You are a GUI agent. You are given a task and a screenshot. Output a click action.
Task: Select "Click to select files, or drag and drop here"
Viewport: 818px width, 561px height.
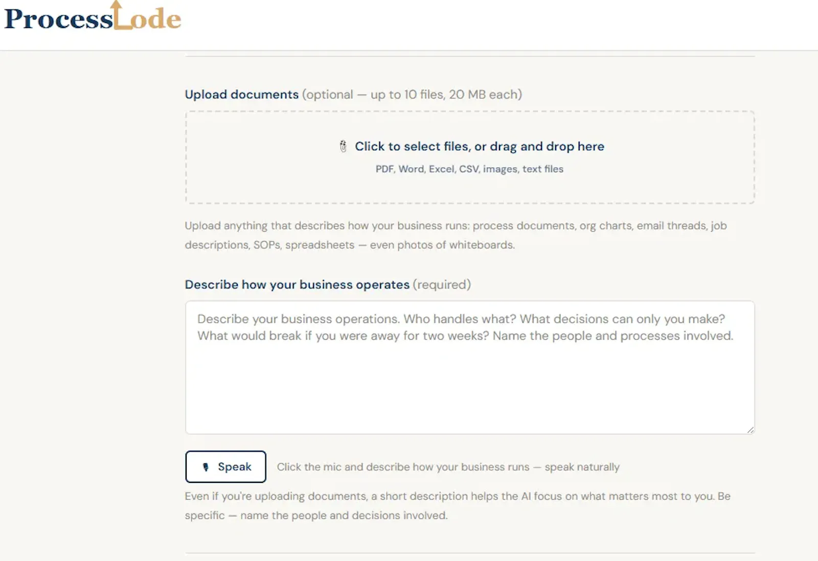click(480, 147)
